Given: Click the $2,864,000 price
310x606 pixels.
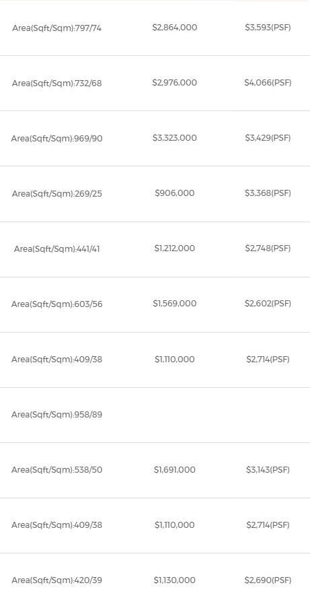Looking at the screenshot, I should (x=174, y=28).
